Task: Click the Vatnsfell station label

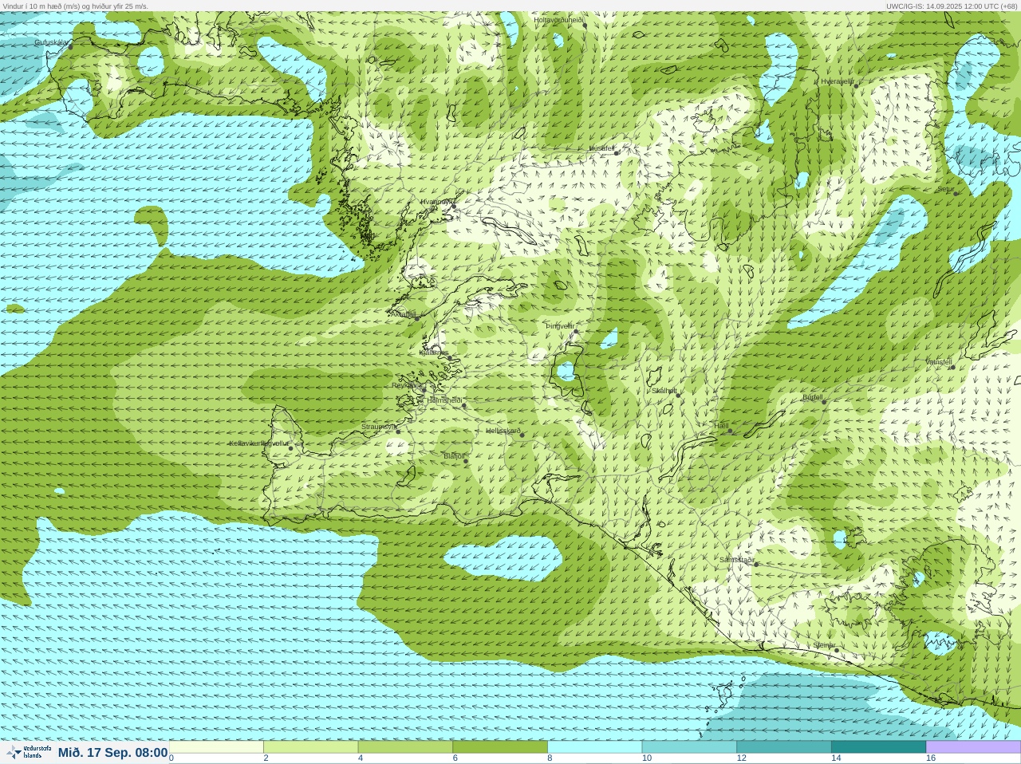Action: point(939,362)
